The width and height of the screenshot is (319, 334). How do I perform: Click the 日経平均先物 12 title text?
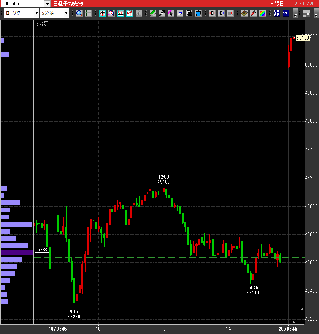pos(71,4)
